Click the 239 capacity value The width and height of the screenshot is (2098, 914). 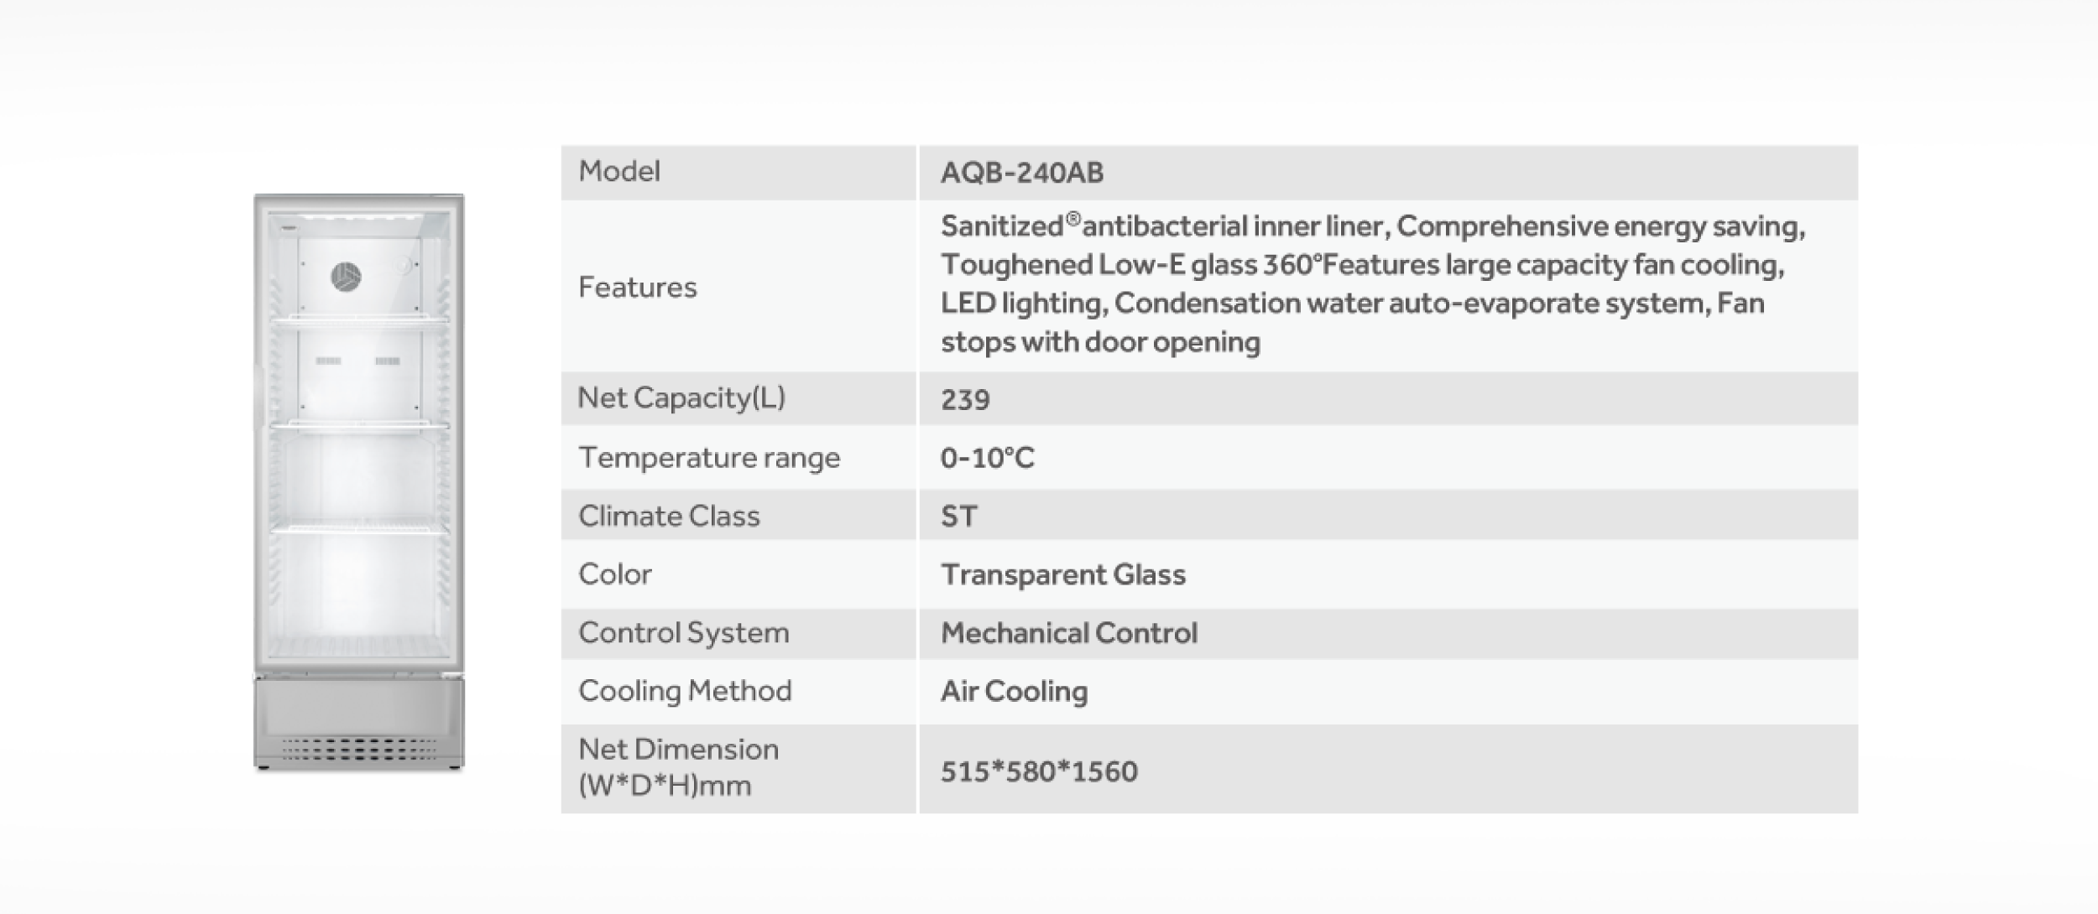[x=965, y=399]
